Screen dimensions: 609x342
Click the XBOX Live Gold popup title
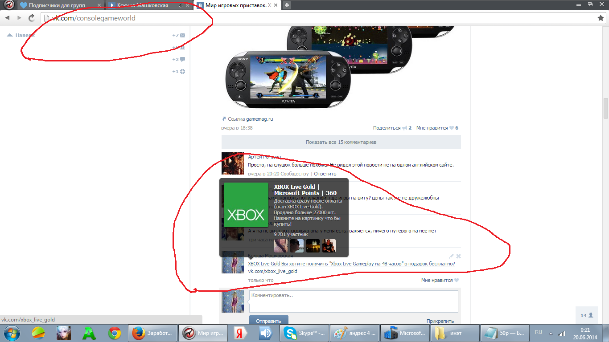305,190
